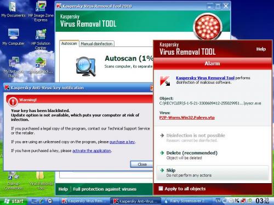Select the My Computer desktop icon
Image resolution: width=274 pixels, height=205 pixels.
click(13, 37)
